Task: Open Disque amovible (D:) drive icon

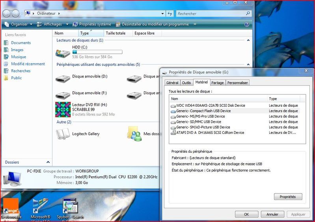Action: tap(63, 78)
